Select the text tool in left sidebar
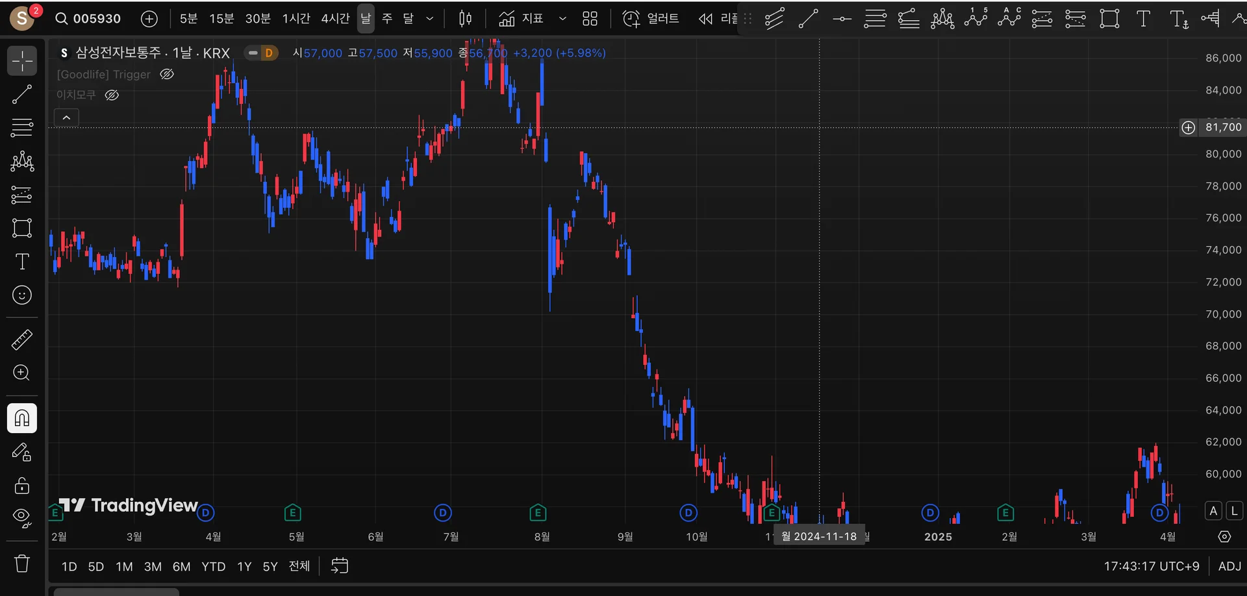 pos(22,262)
